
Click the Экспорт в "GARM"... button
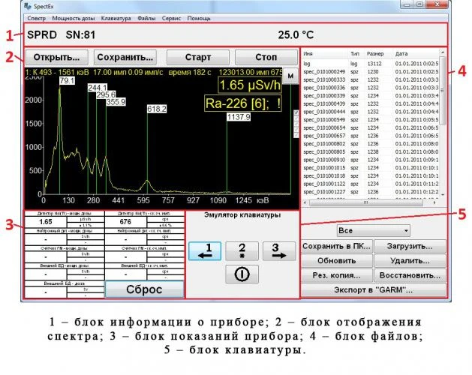[374, 289]
